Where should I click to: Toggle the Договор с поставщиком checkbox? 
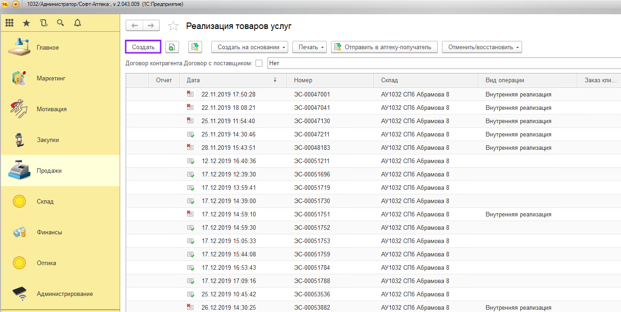[x=259, y=63]
